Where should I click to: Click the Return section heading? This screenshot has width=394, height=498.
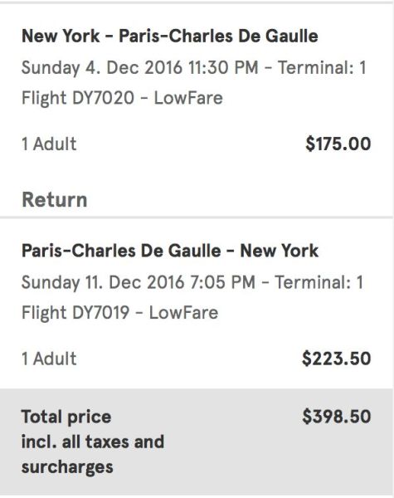tap(54, 200)
